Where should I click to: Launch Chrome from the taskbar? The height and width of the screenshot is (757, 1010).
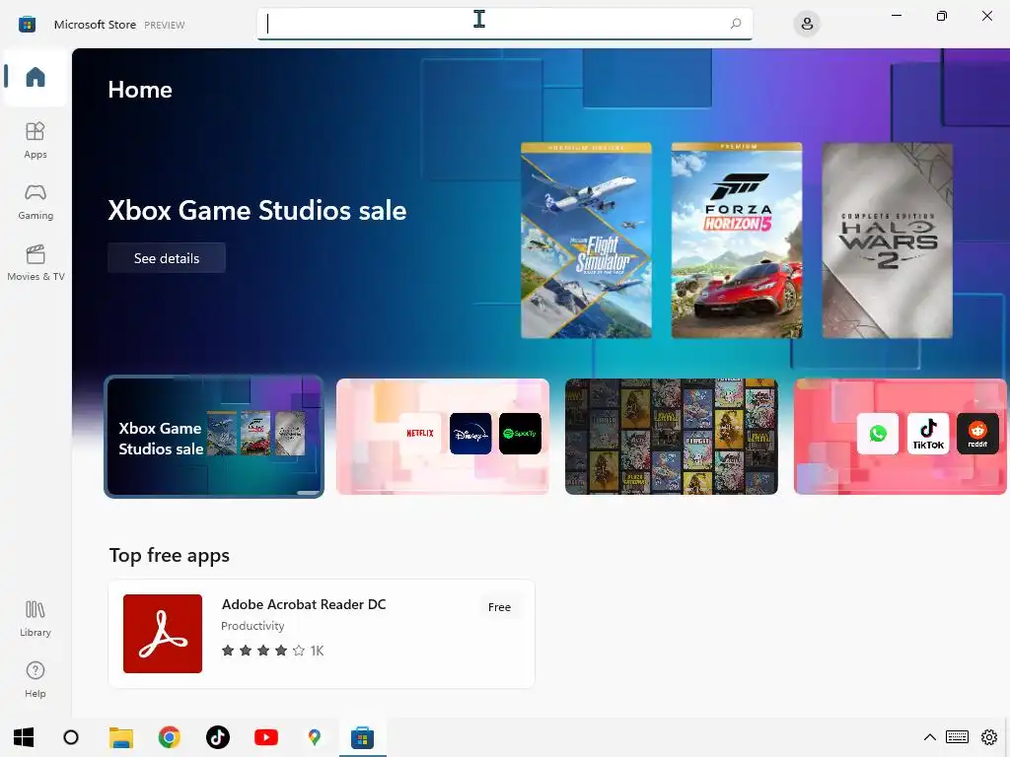tap(170, 737)
